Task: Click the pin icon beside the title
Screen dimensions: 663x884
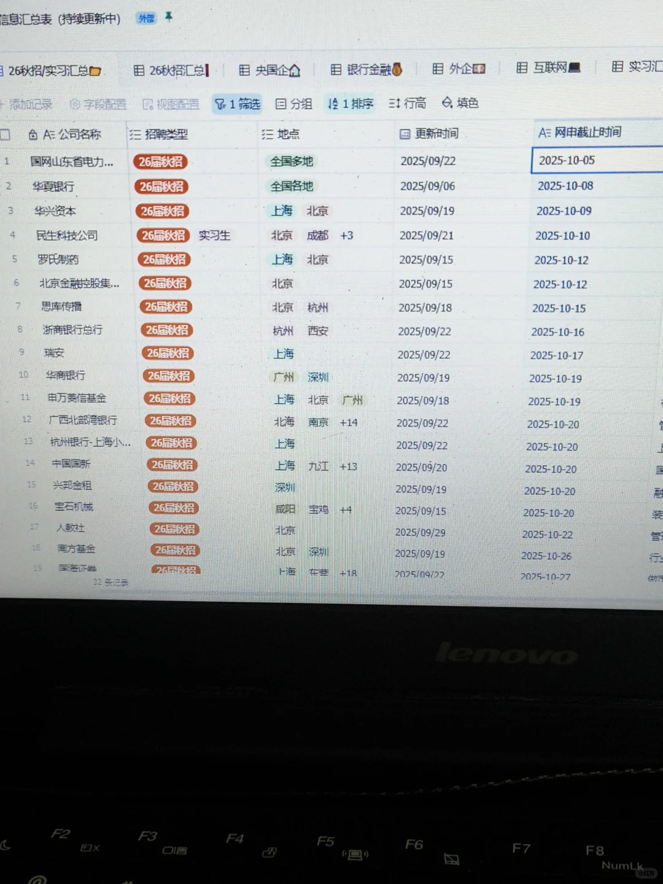Action: point(169,17)
